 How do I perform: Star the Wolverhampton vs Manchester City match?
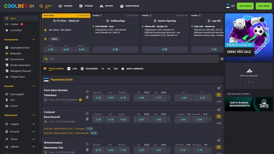tap(87, 144)
